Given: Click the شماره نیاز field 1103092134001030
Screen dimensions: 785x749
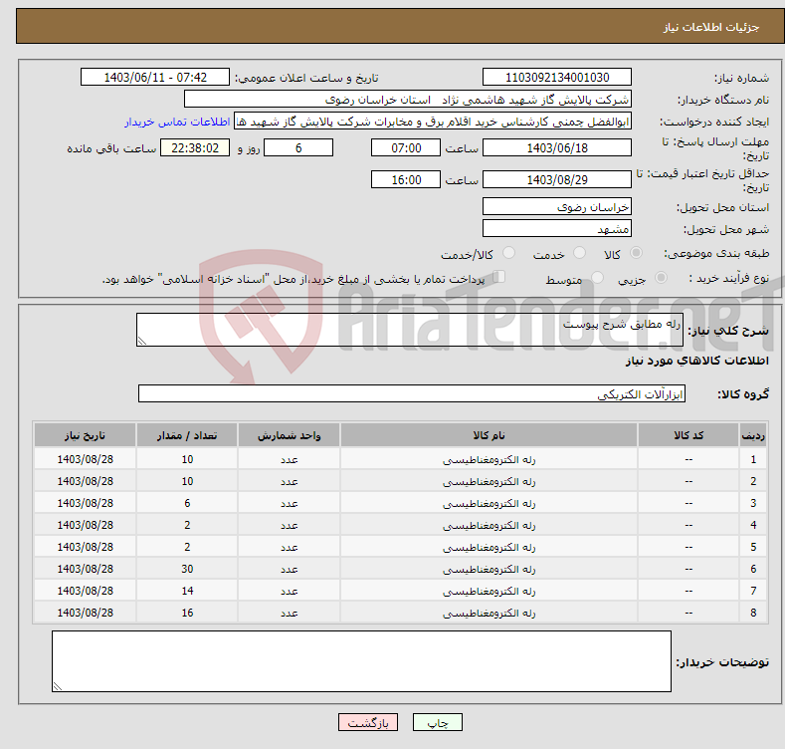Looking at the screenshot, I should coord(557,78).
